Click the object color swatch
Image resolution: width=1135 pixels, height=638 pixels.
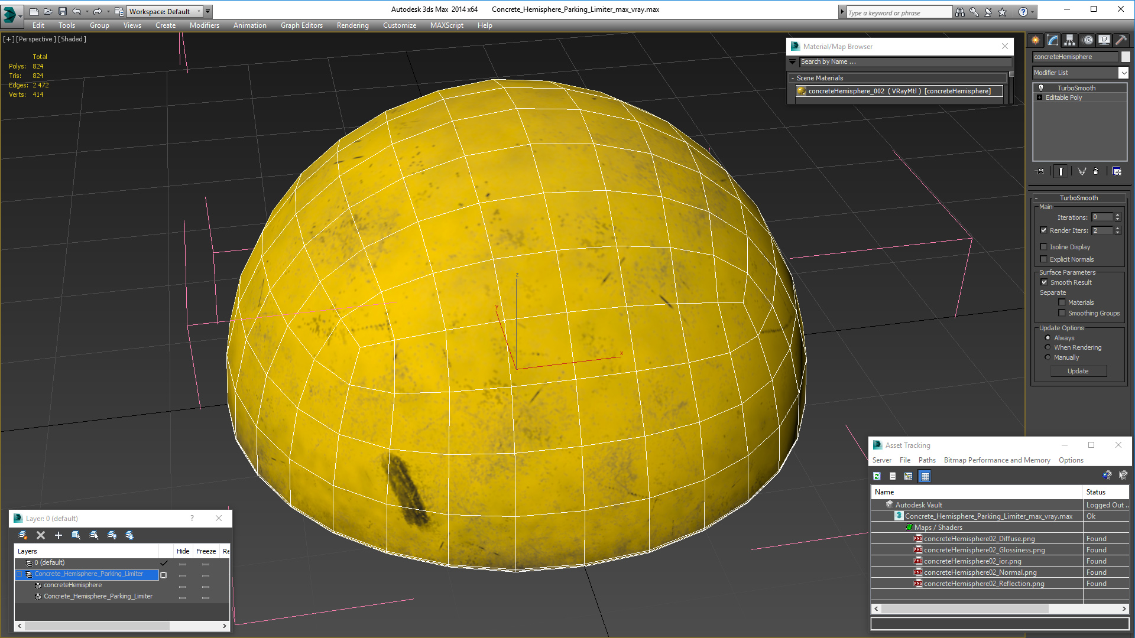tap(1126, 57)
